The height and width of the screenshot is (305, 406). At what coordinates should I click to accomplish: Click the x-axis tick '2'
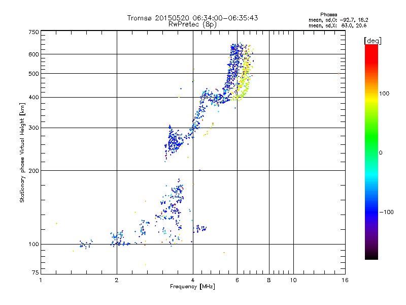tap(117, 280)
